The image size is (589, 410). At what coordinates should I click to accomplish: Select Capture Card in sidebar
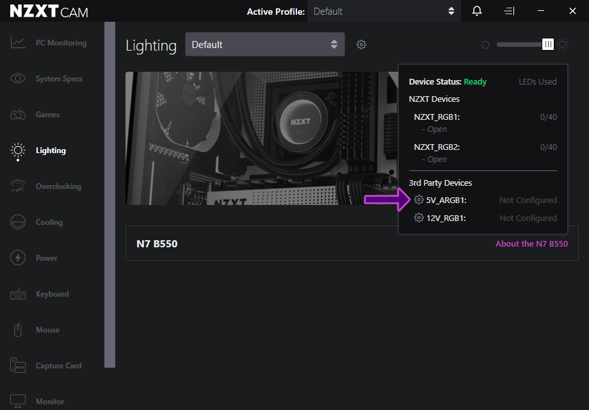(x=58, y=366)
